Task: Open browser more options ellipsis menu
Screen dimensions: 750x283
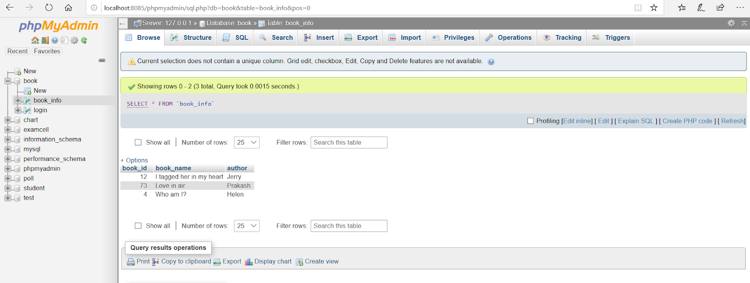Action: click(x=740, y=7)
